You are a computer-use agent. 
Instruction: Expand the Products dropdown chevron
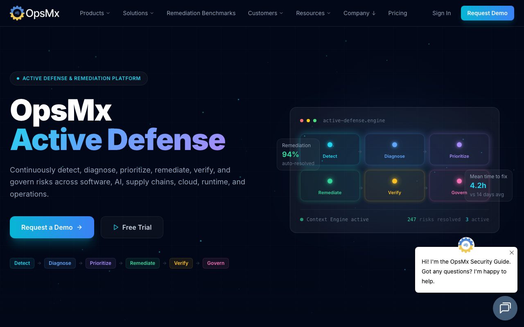pos(108,13)
